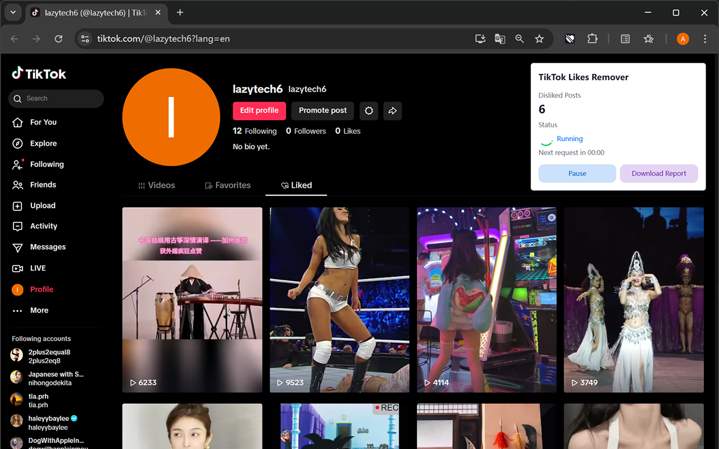Close the lazytech6 browser tab
Viewport: 719px width, 449px height.
coord(158,12)
